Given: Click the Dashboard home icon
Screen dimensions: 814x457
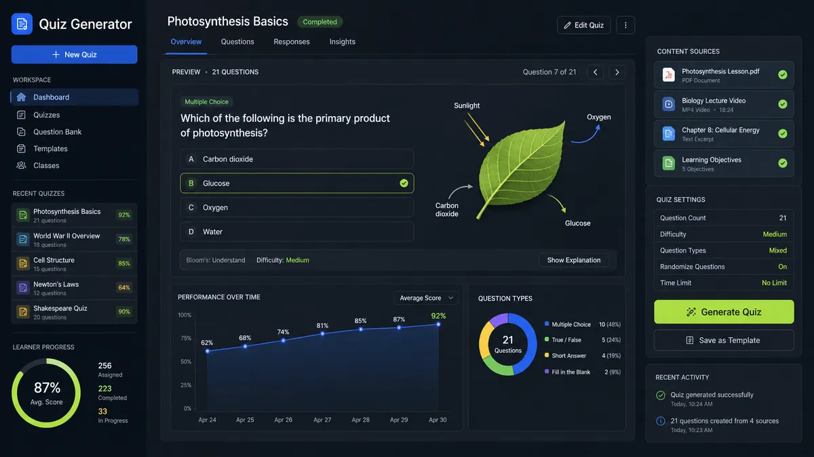Looking at the screenshot, I should (x=21, y=97).
